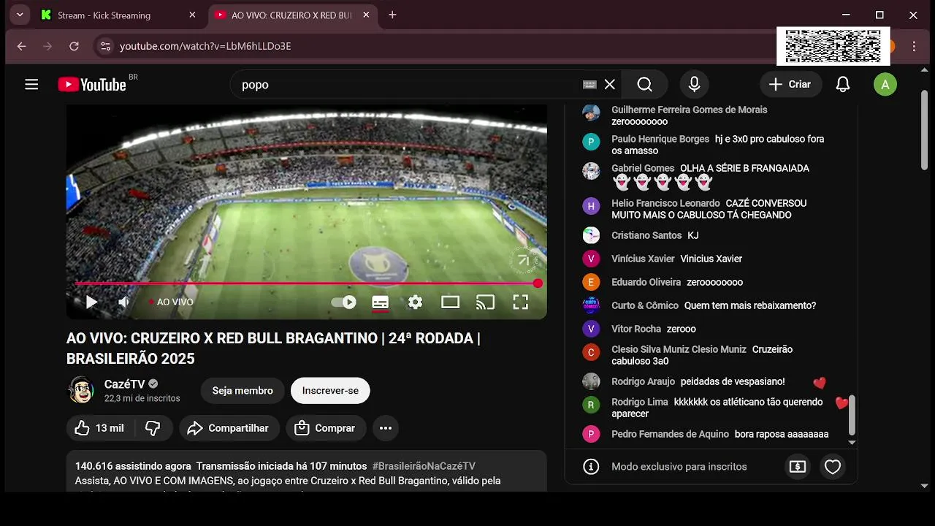Reload the current page
The image size is (935, 526).
tap(74, 46)
